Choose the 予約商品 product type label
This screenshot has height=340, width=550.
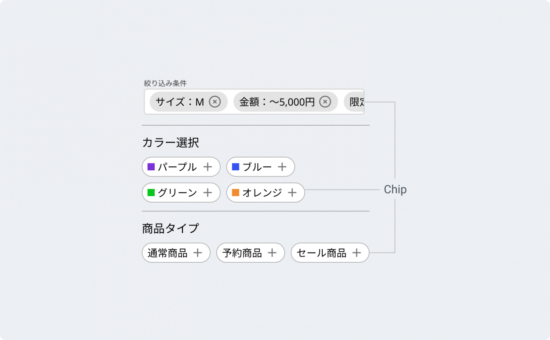coord(242,253)
